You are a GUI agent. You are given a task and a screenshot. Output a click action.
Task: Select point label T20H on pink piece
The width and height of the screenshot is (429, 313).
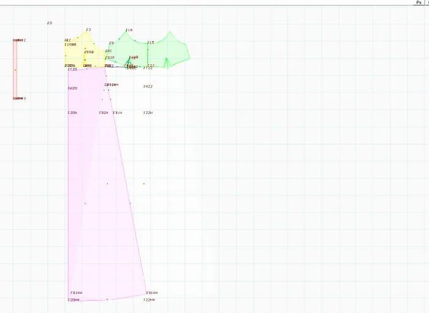[72, 113]
